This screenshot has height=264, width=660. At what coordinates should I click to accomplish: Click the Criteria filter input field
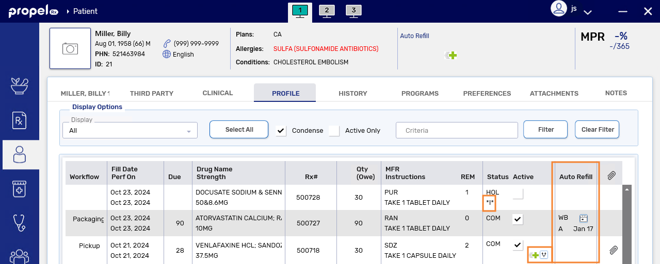(456, 130)
